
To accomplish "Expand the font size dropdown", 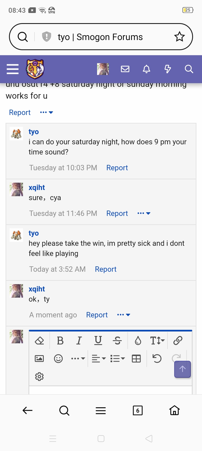I will pos(157,341).
